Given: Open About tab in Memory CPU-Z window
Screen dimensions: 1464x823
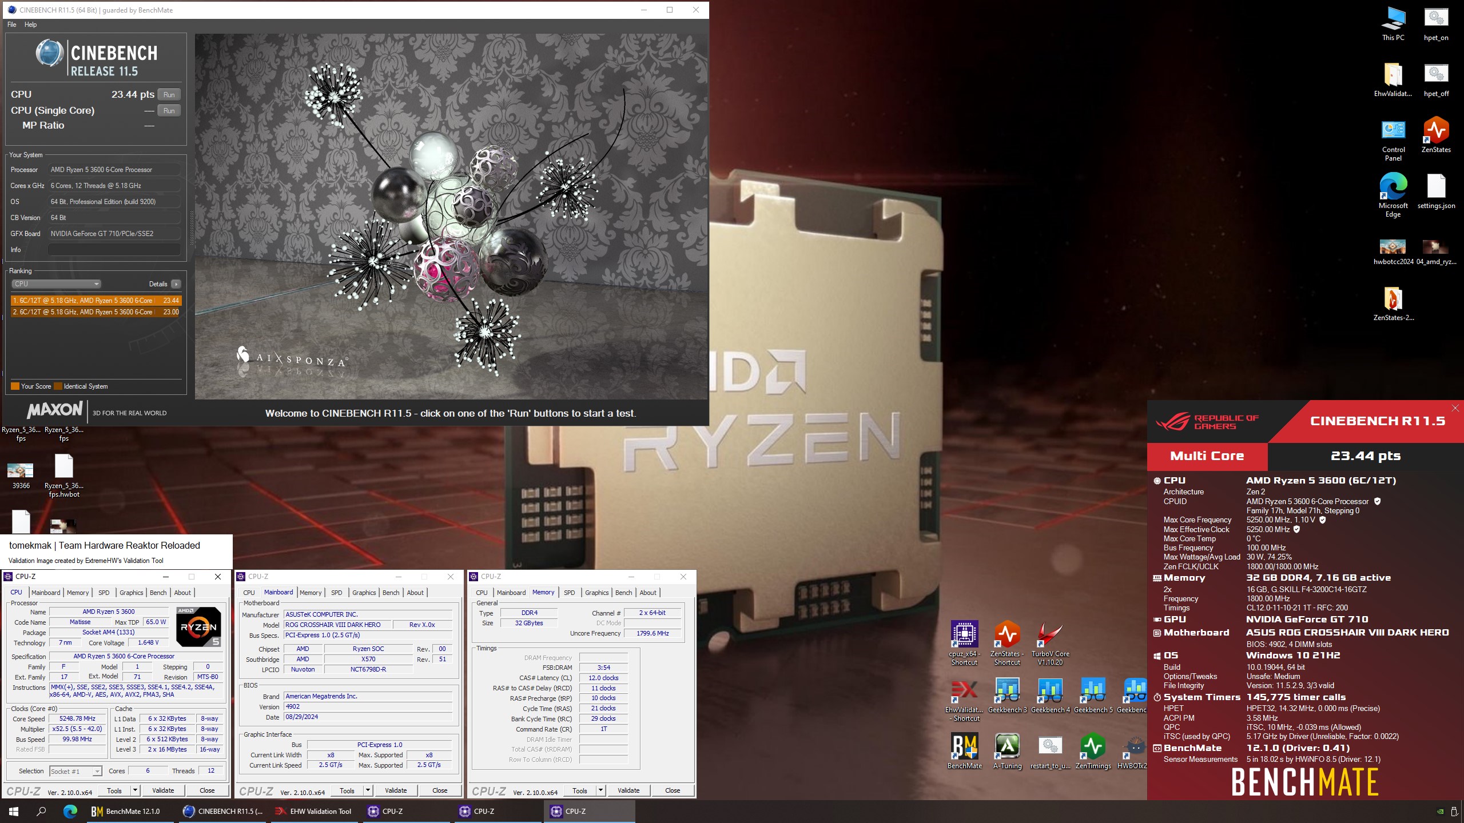Looking at the screenshot, I should click(x=648, y=593).
